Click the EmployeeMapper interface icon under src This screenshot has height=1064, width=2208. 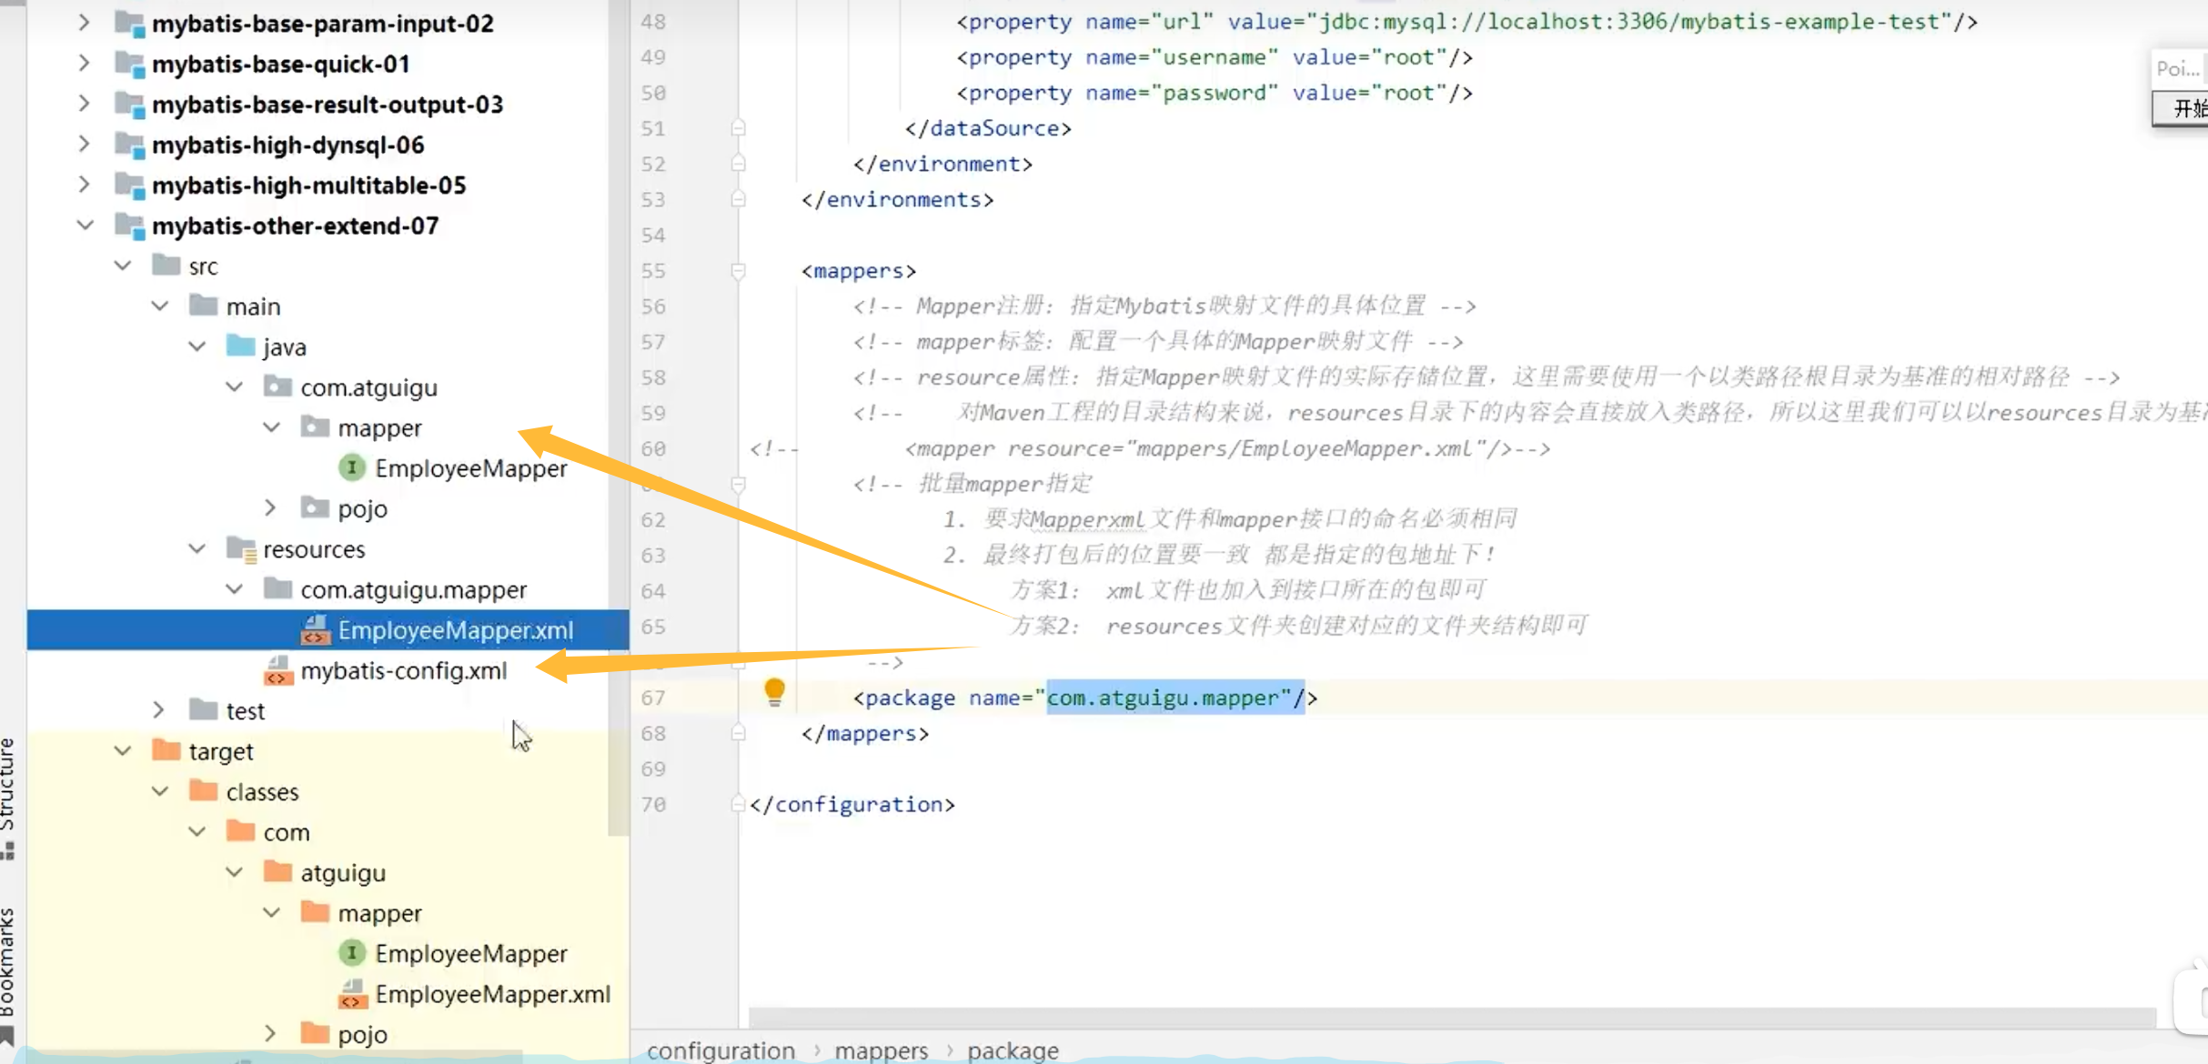click(x=352, y=468)
